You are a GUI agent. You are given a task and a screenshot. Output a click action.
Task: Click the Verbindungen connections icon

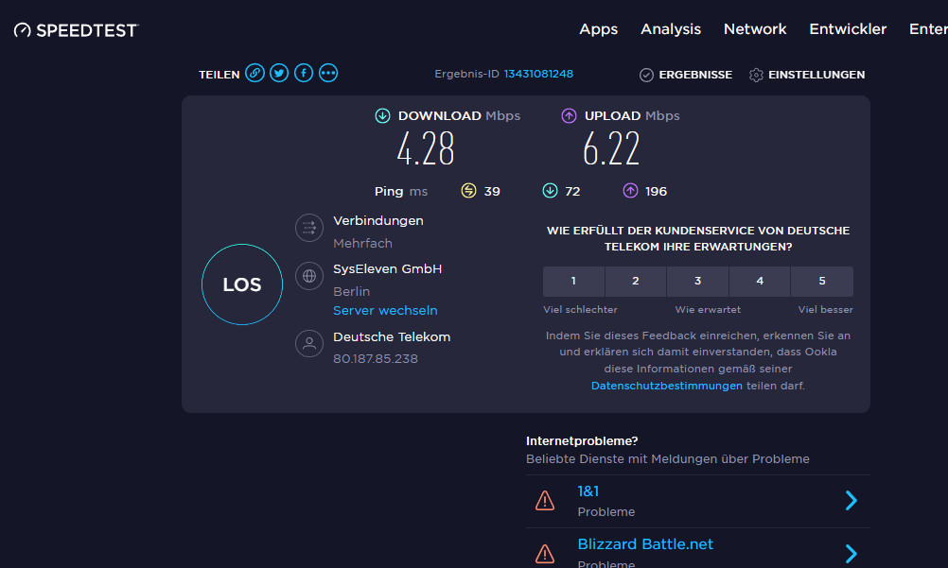[308, 228]
